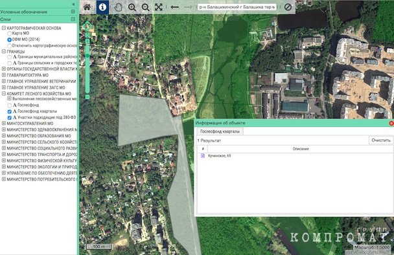Collapse the sidebar with double chevron
The height and width of the screenshot is (255, 394).
click(x=73, y=4)
